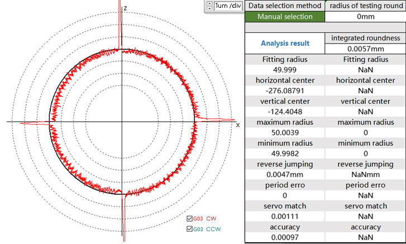
Task: Select the maximum radius value 50.0039
Action: coord(285,132)
